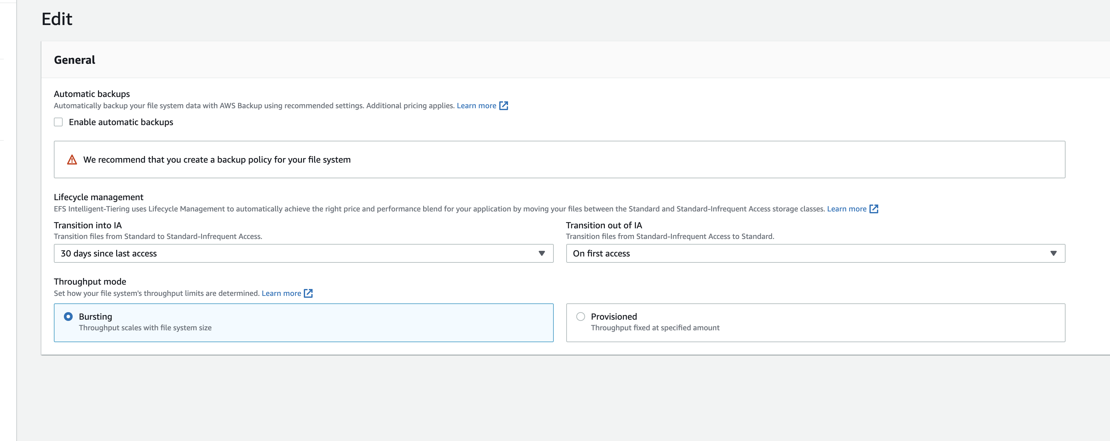This screenshot has width=1110, height=441.
Task: Enable automatic backups checkbox
Action: pyautogui.click(x=58, y=122)
